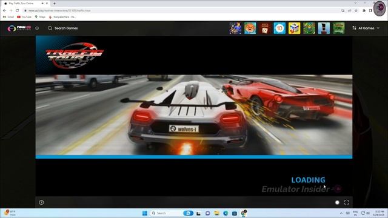Open the Maps bookmark
This screenshot has width=388, height=218.
[x=40, y=17]
